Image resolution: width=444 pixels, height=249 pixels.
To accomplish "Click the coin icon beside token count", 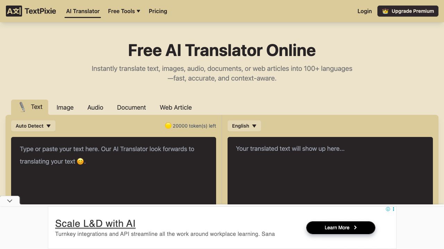I will [x=168, y=126].
